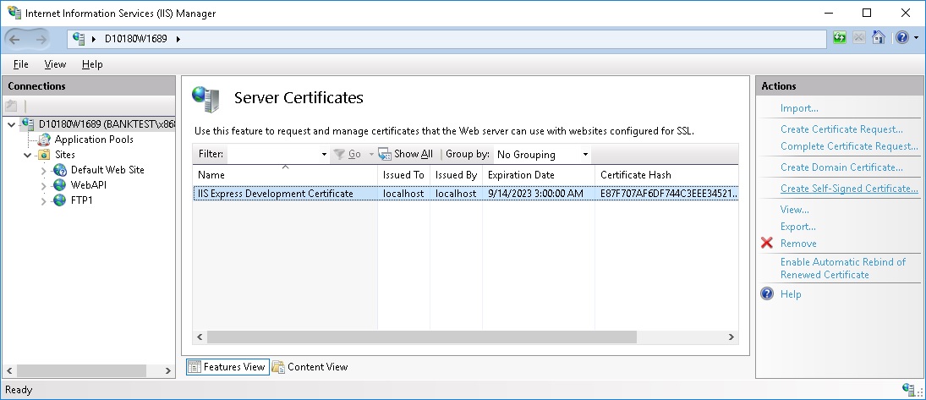Click the 9/14/2023 3:00:00 AM cell
This screenshot has height=400, width=926.
click(535, 193)
